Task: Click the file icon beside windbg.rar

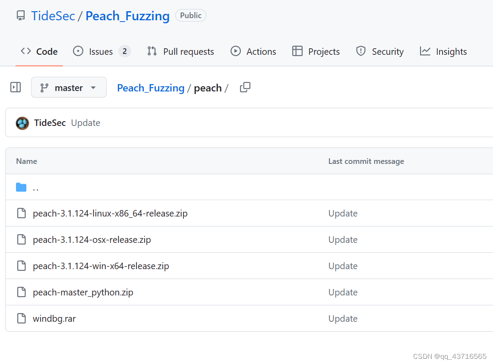Action: click(x=21, y=318)
